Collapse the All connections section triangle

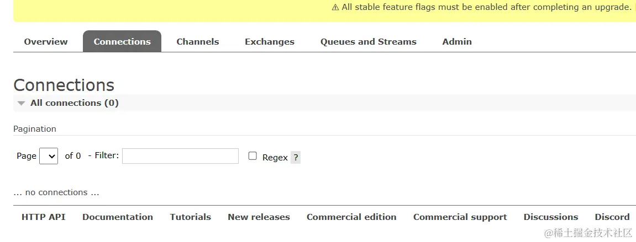[x=22, y=103]
